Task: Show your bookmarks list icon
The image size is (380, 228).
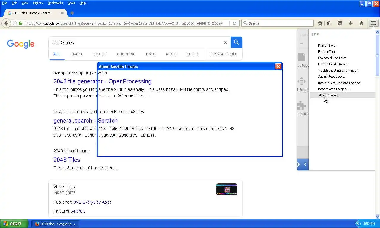Action: pos(329,23)
